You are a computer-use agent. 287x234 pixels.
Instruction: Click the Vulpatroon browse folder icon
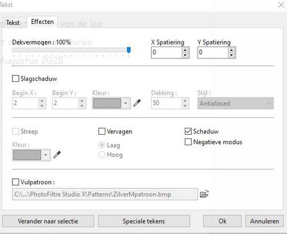click(204, 194)
